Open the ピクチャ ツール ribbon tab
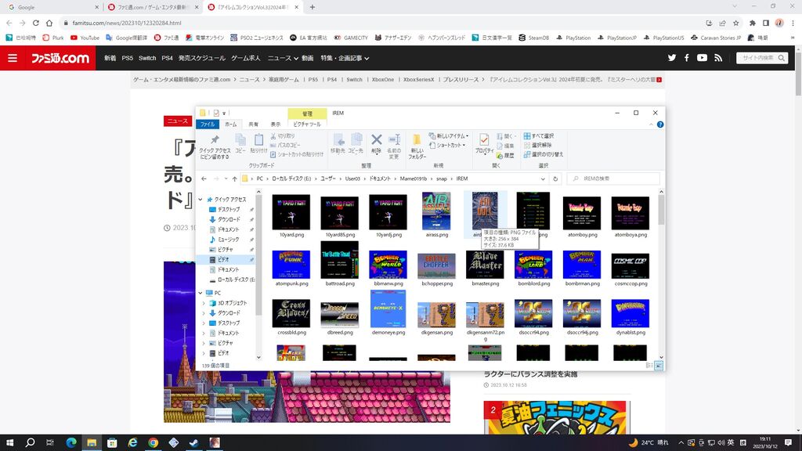Image resolution: width=802 pixels, height=451 pixels. 307,124
